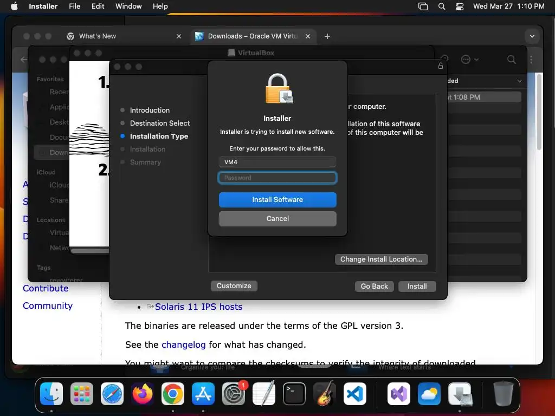
Task: Expand the Finder column sort chevron
Action: 519,81
